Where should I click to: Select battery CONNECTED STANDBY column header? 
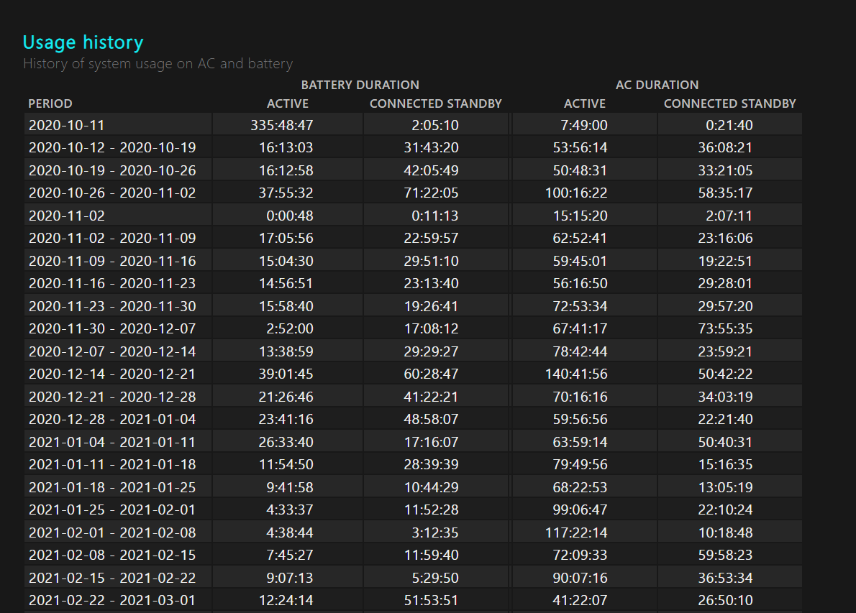[x=436, y=103]
